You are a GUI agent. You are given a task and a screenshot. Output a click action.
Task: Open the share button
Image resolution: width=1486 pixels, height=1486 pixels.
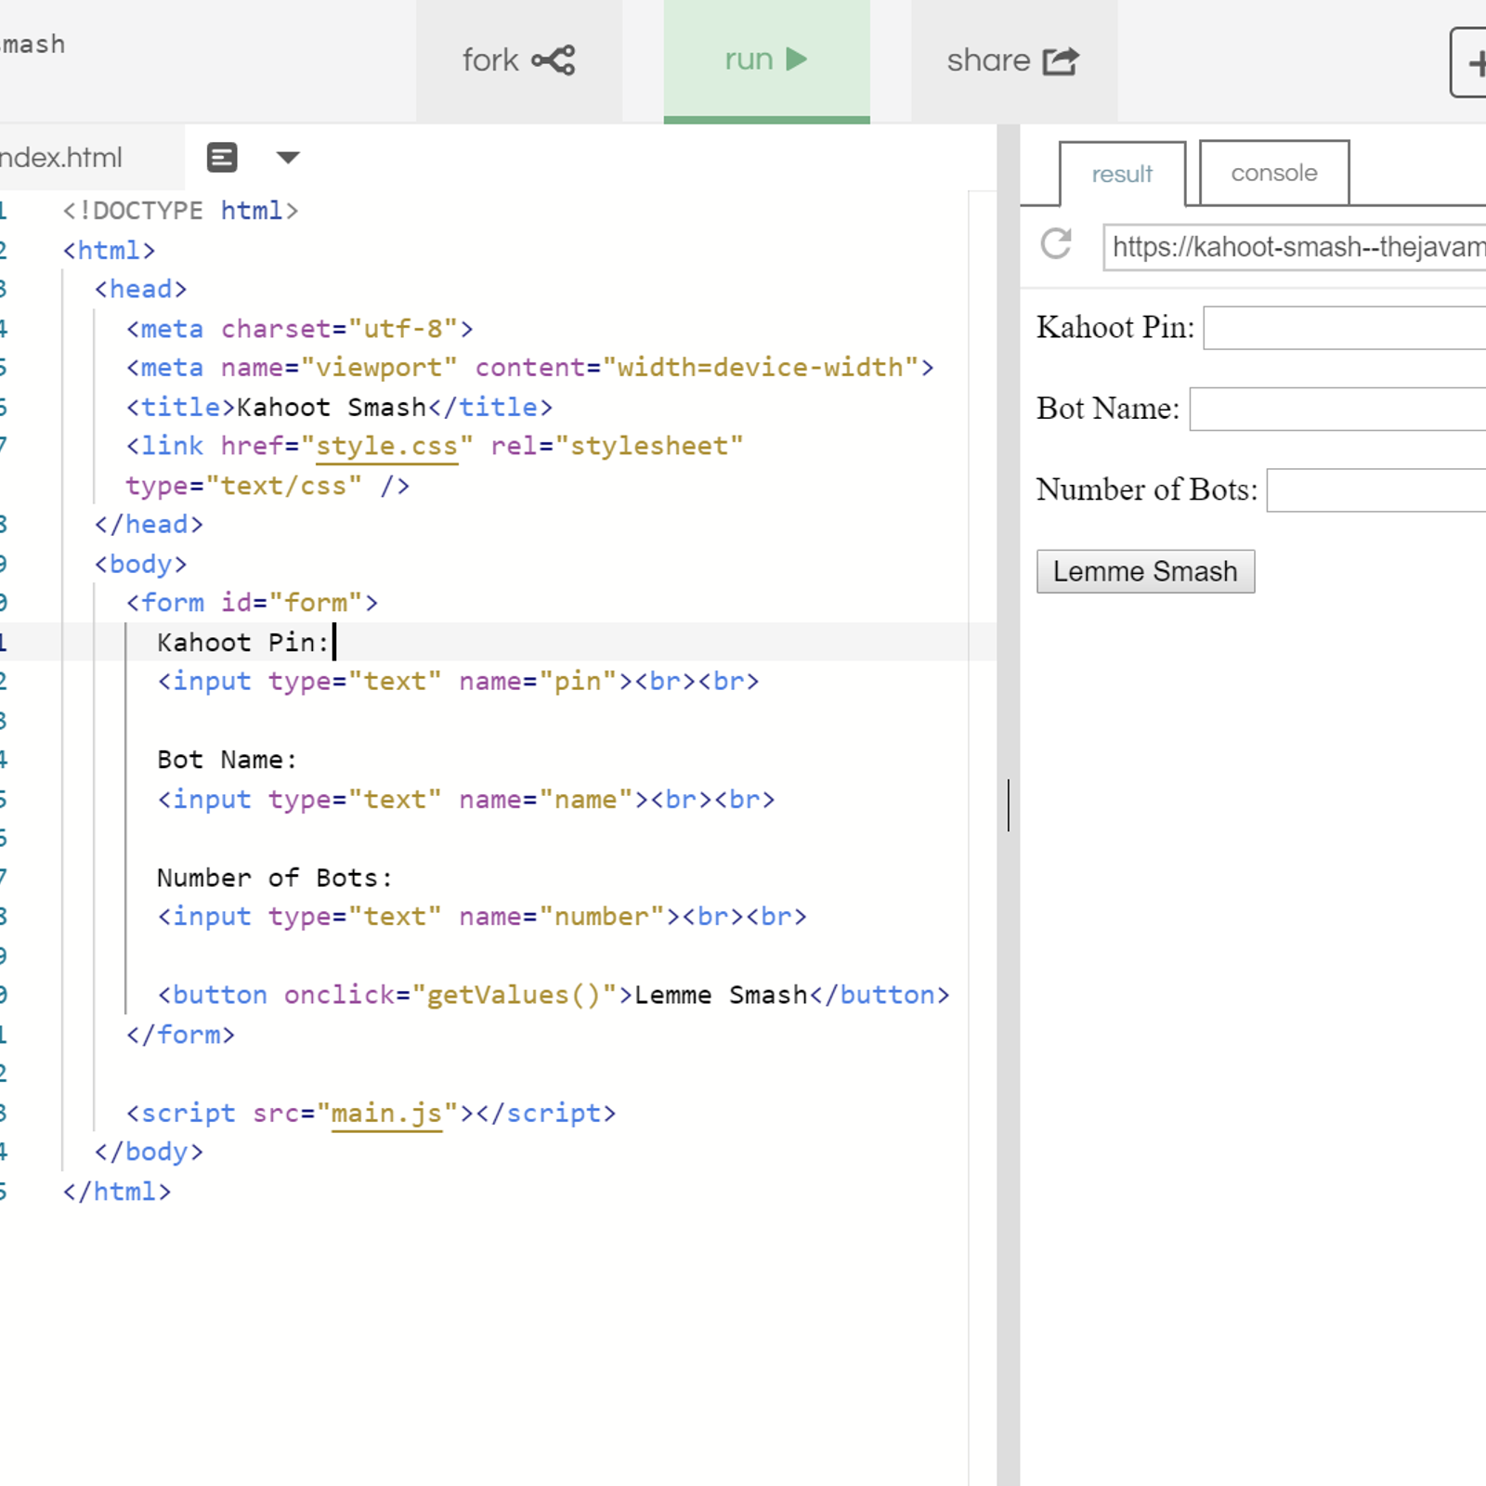(x=1013, y=60)
